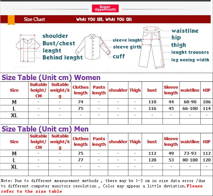Image resolution: width=213 pixels, height=196 pixels.
Task: Click the short-sleeve T-shirt measurement diagram
Action: click(x=28, y=48)
